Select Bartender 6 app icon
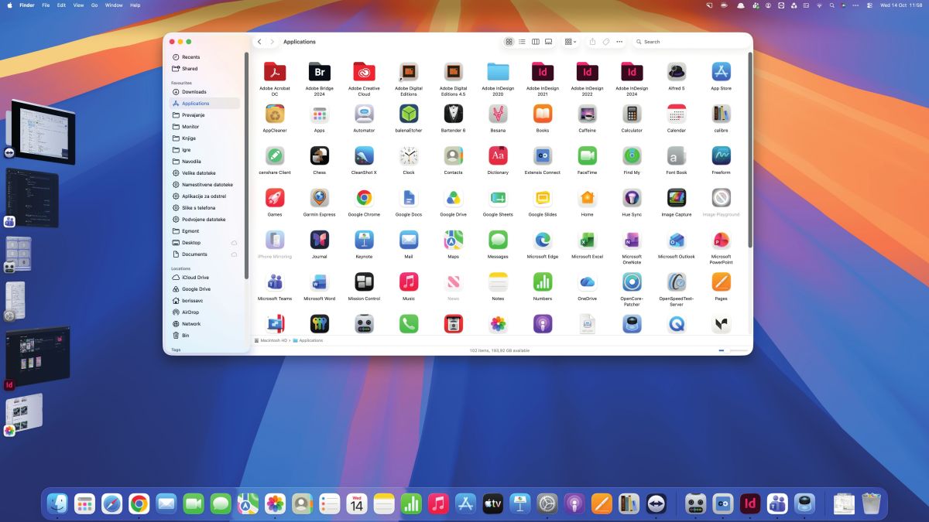Image resolution: width=929 pixels, height=522 pixels. [453, 114]
